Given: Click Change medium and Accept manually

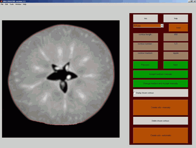Looking at the screenshot, I should pyautogui.click(x=160, y=83).
